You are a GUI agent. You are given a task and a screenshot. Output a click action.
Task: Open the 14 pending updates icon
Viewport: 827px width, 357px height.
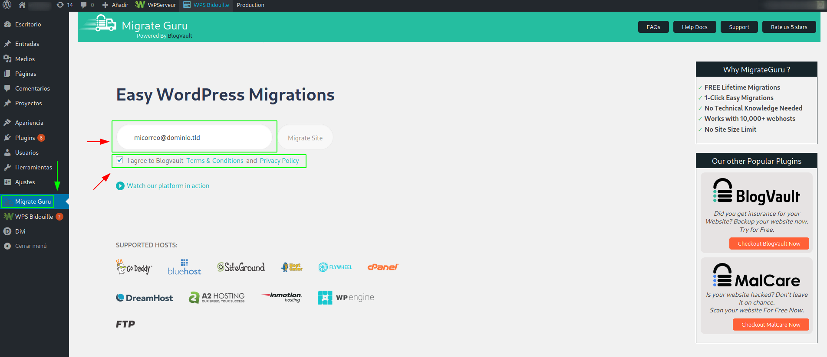[65, 5]
